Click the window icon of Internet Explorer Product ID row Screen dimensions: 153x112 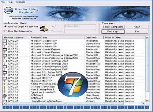[5, 50]
